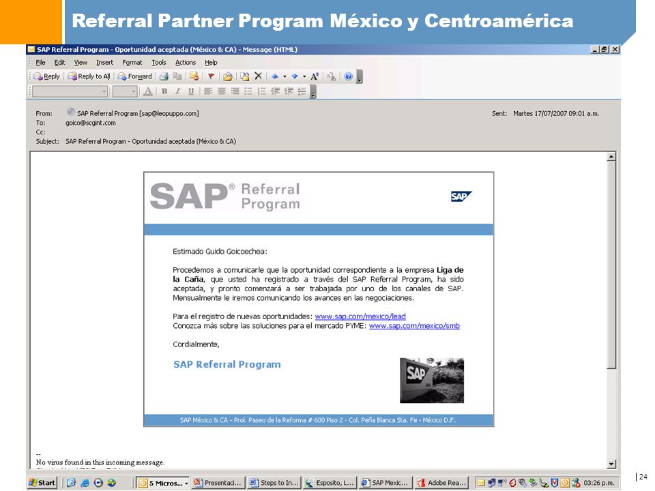Click the translate characters icon
Image resolution: width=655 pixels, height=491 pixels.
332,76
